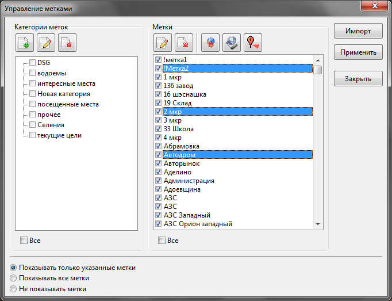This screenshot has height=301, width=392.
Task: Click the delete category icon
Action: click(67, 42)
